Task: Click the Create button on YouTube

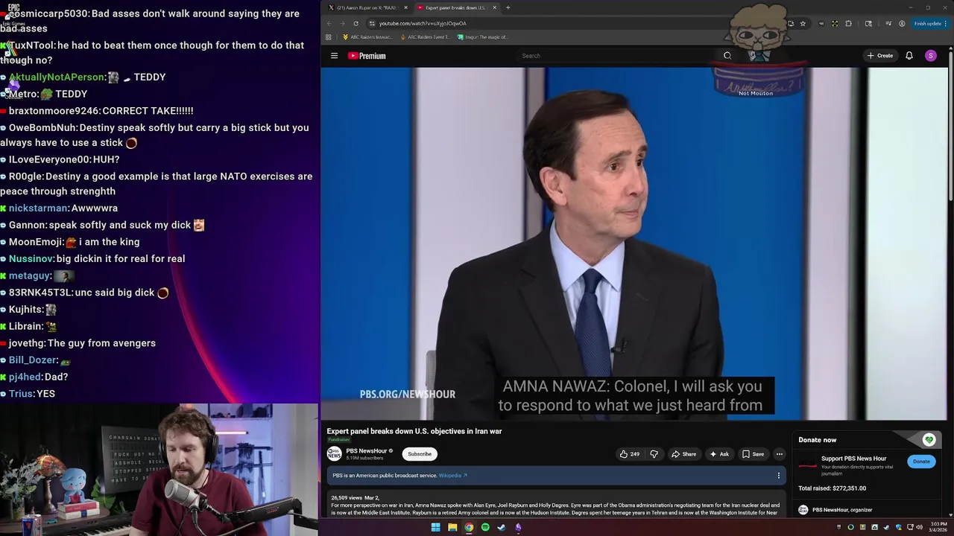Action: coord(879,56)
